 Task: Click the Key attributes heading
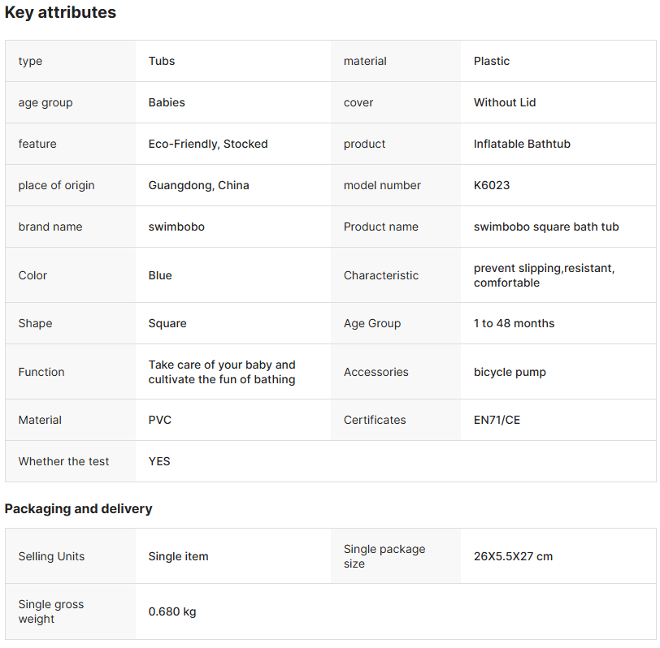point(60,13)
